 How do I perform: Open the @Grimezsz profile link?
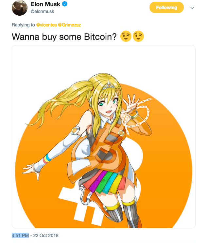[x=69, y=25]
